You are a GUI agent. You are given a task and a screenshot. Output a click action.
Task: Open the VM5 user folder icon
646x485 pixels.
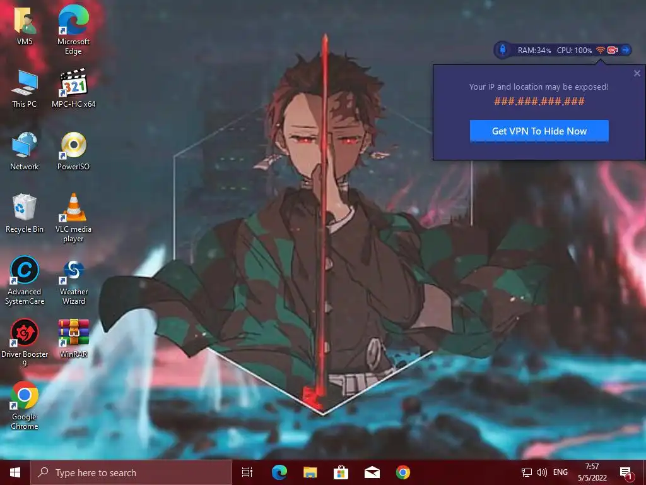coord(25,25)
